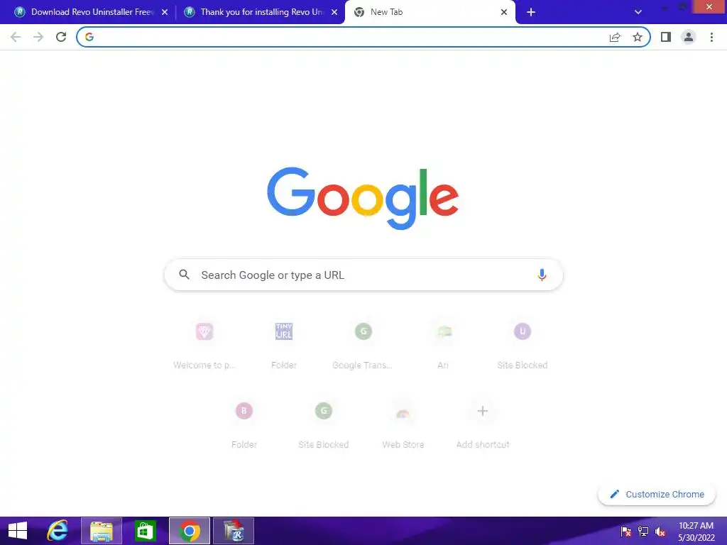This screenshot has height=545, width=727.
Task: Open the Web Store shortcut
Action: (403, 424)
